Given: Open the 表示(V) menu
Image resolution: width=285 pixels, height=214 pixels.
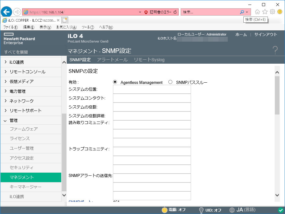Looking at the screenshot, I should click(45, 27).
